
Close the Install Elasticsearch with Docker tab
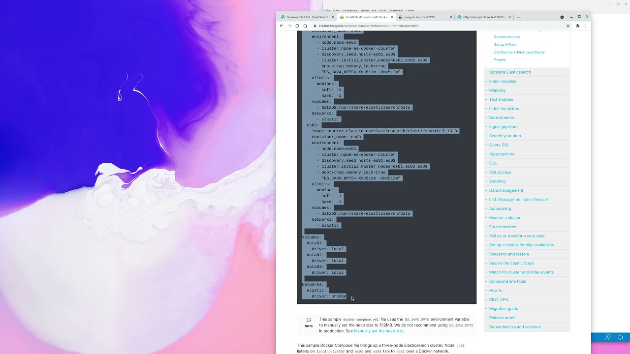click(392, 17)
